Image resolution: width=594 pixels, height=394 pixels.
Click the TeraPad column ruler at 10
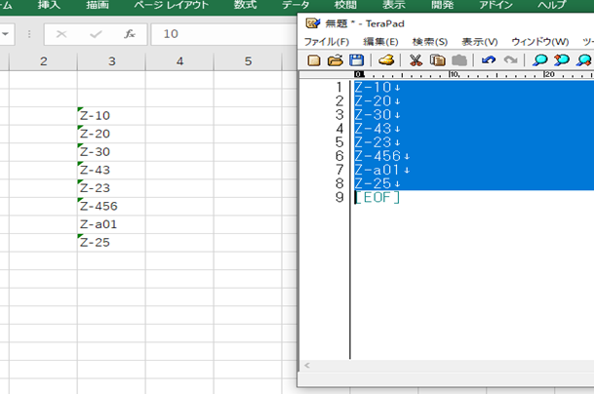click(x=455, y=74)
